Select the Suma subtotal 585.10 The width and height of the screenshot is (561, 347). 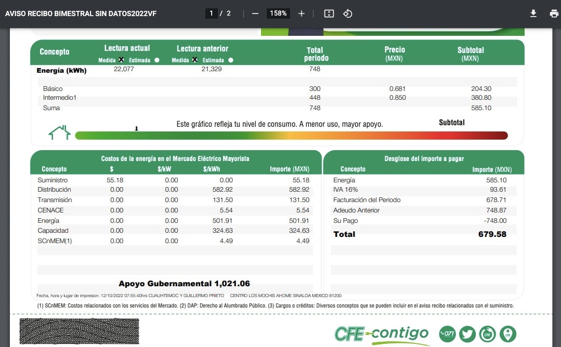coord(481,108)
